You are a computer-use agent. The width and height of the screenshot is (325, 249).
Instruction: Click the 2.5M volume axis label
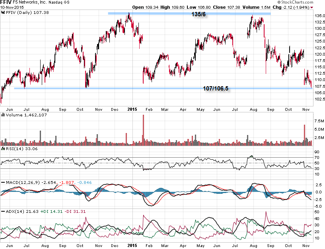319,137
